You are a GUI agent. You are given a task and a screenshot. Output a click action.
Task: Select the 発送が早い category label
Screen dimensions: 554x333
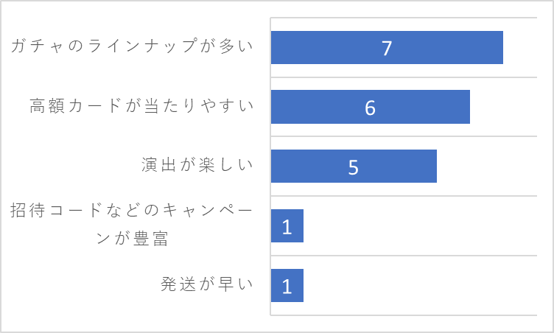(x=207, y=284)
